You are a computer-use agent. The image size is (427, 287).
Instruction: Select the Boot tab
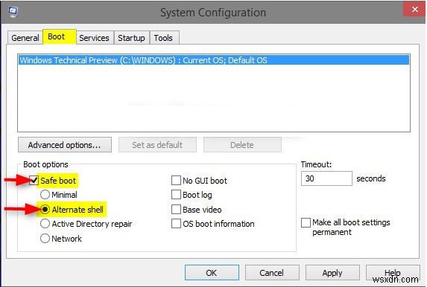point(60,36)
